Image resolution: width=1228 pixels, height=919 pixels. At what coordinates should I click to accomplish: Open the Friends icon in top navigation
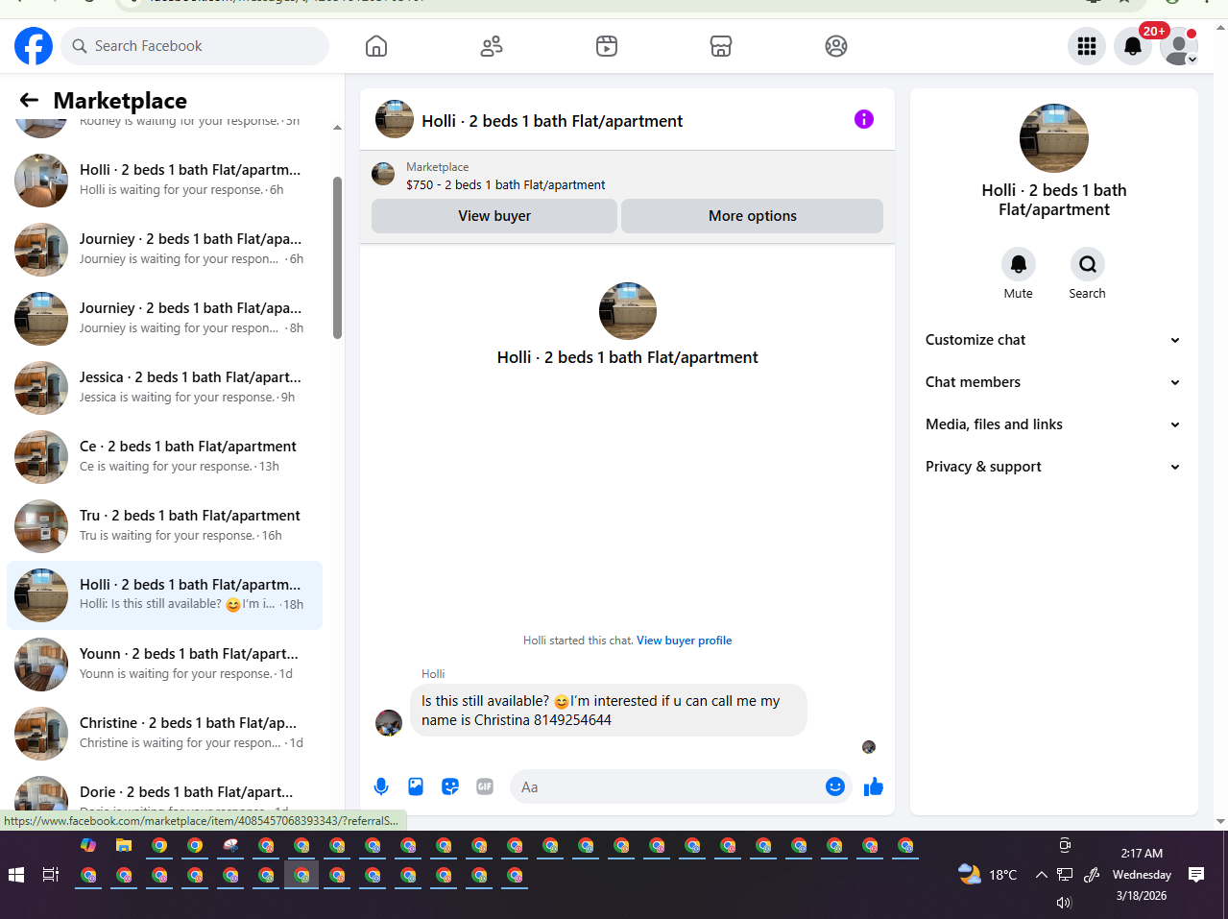pos(492,46)
